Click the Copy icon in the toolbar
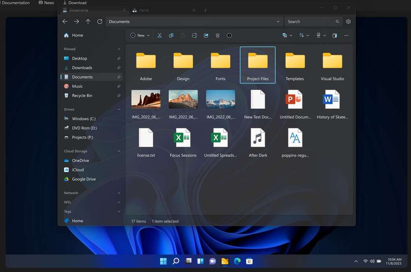This screenshot has height=272, width=411. pyautogui.click(x=171, y=35)
